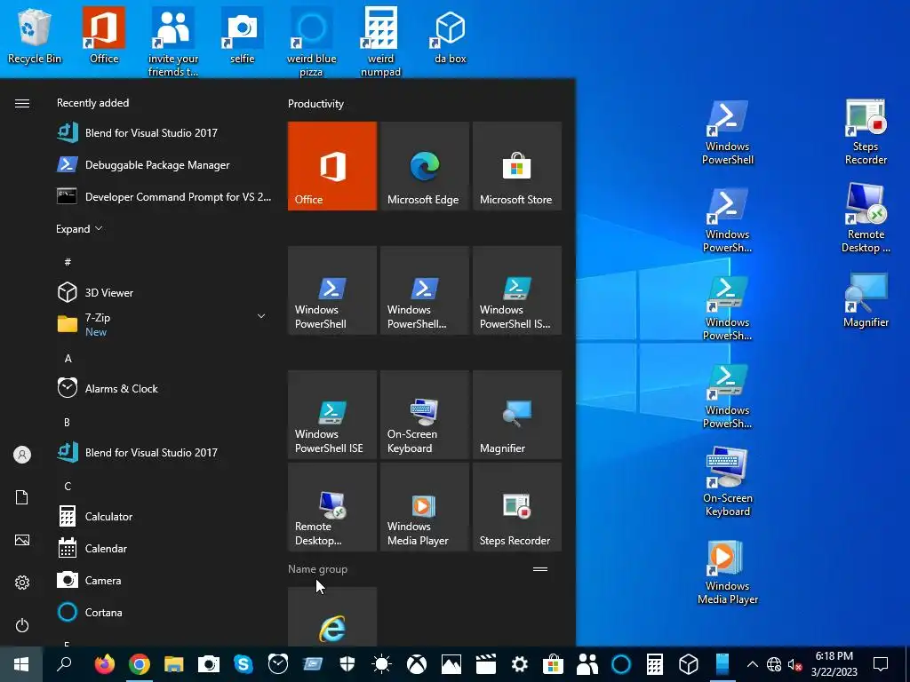Open Calculator from the app list

[x=163, y=516]
